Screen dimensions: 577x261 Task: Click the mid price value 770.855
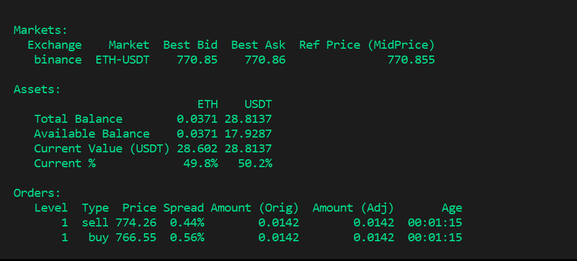pos(411,60)
